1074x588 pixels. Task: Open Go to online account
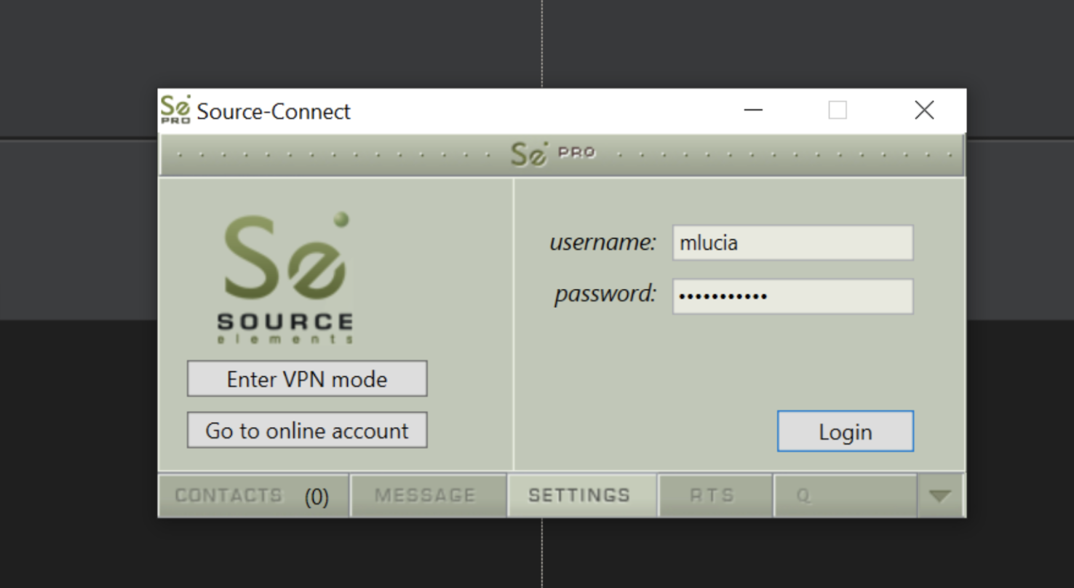coord(307,430)
